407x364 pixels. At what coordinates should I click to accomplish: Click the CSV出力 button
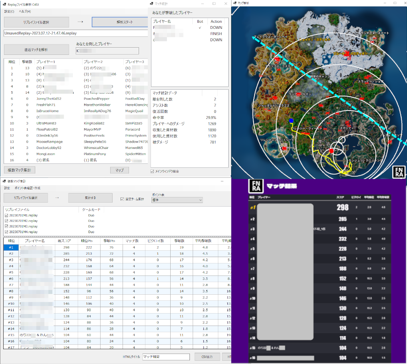[207, 357]
